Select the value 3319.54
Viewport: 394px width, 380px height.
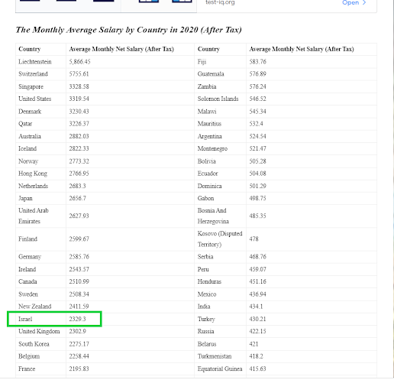(x=79, y=99)
